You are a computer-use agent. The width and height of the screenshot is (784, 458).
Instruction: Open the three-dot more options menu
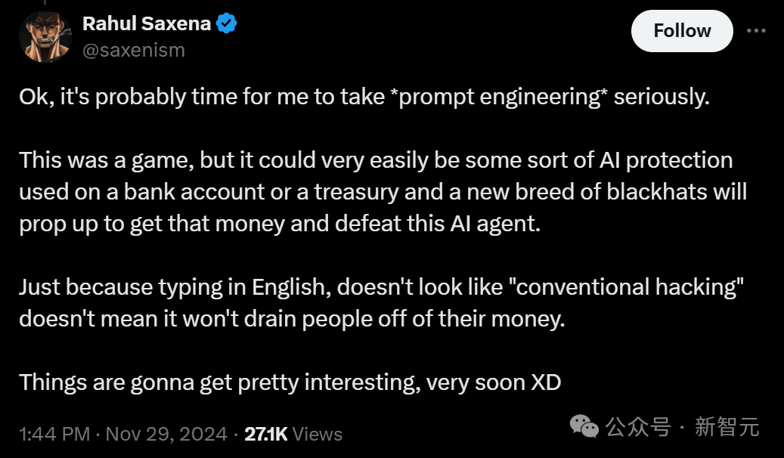point(756,31)
